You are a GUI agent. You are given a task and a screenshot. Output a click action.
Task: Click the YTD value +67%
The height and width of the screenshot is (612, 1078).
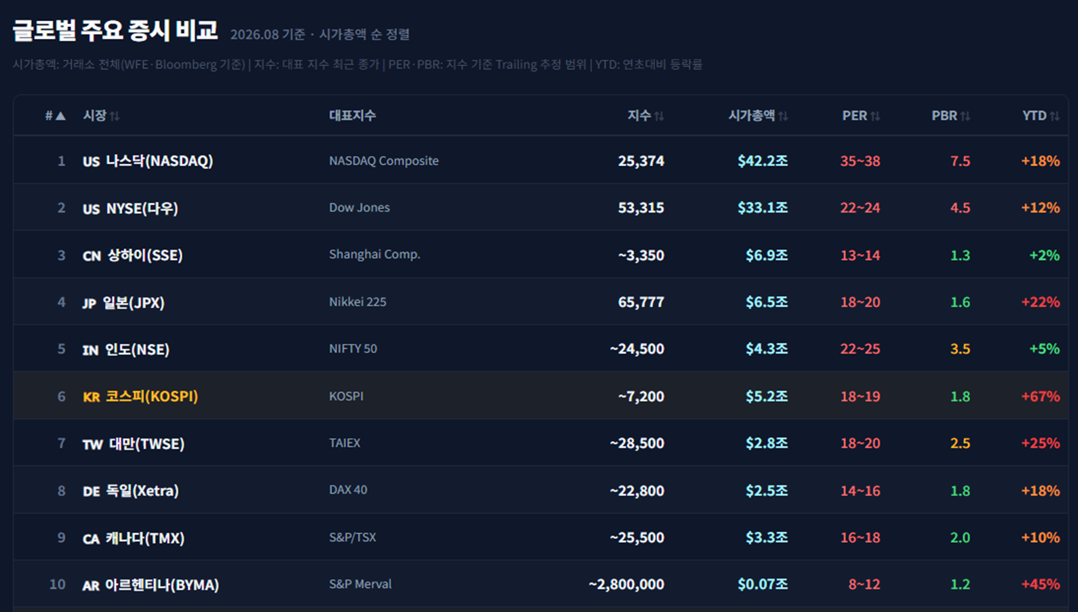coord(1040,396)
